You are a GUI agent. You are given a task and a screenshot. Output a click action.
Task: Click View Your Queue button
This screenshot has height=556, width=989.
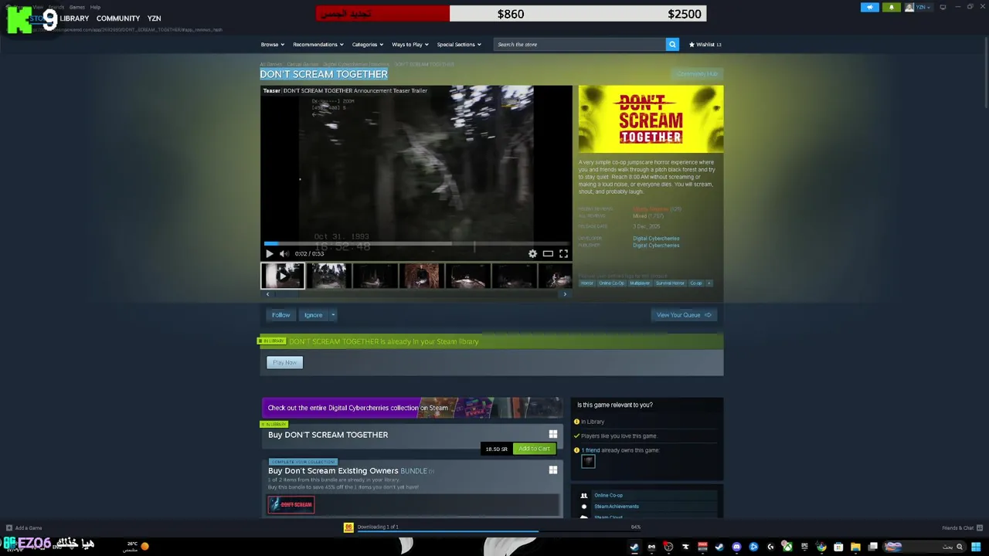684,315
